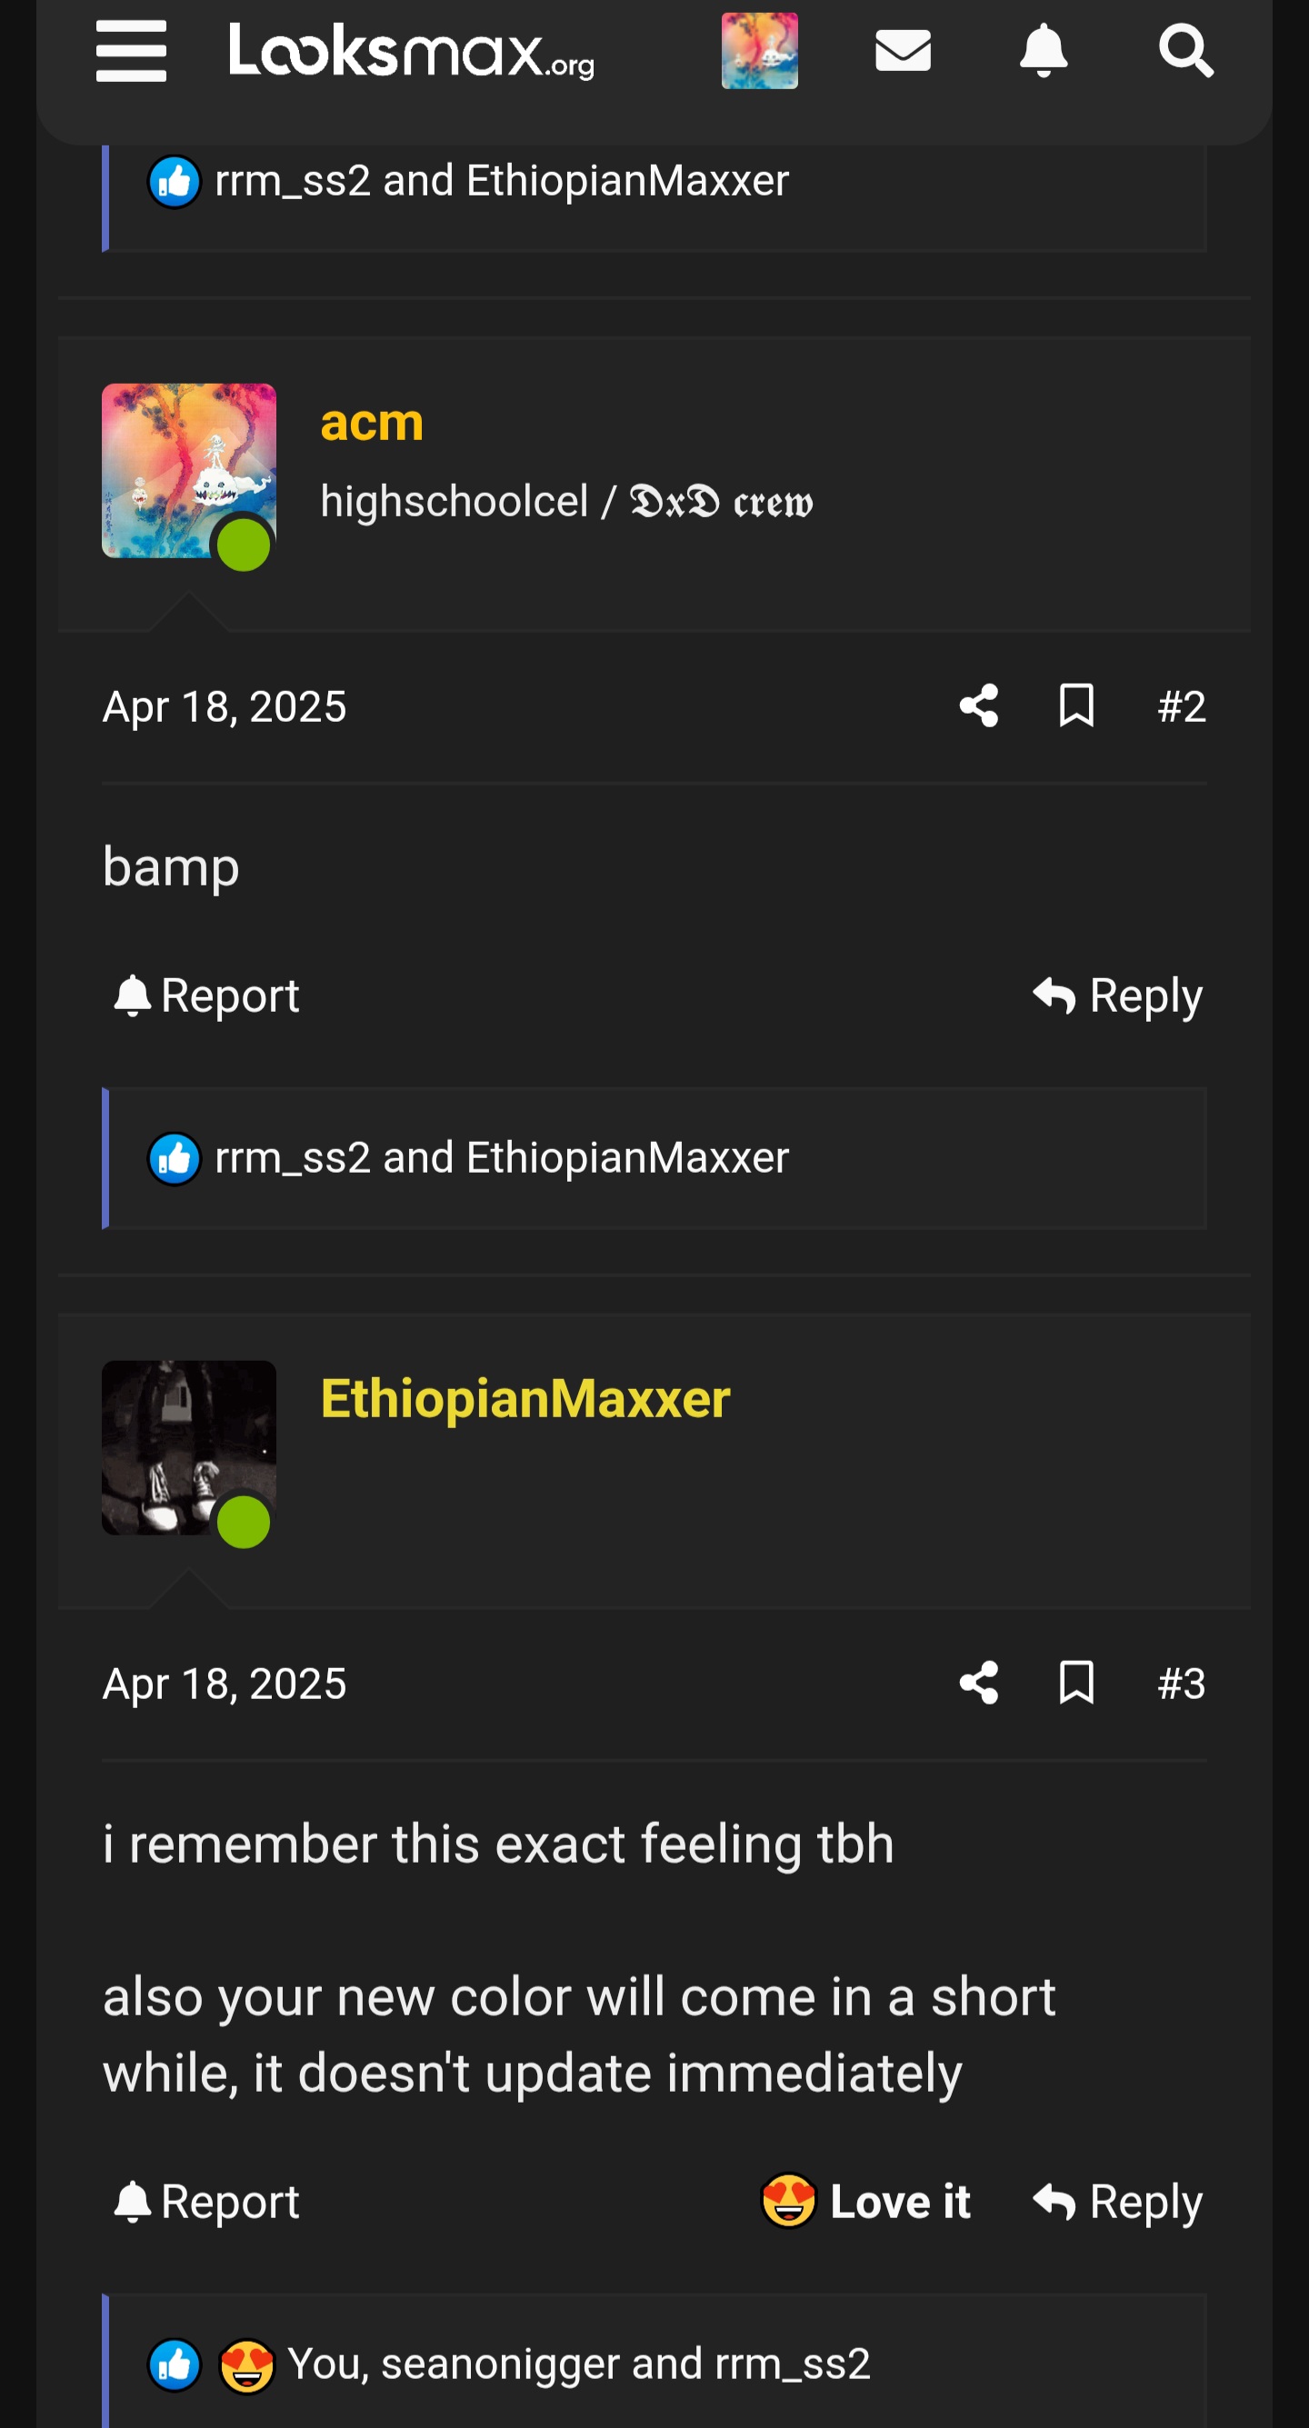Image resolution: width=1309 pixels, height=2428 pixels.
Task: Open the hamburger navigation menu
Action: 131,50
